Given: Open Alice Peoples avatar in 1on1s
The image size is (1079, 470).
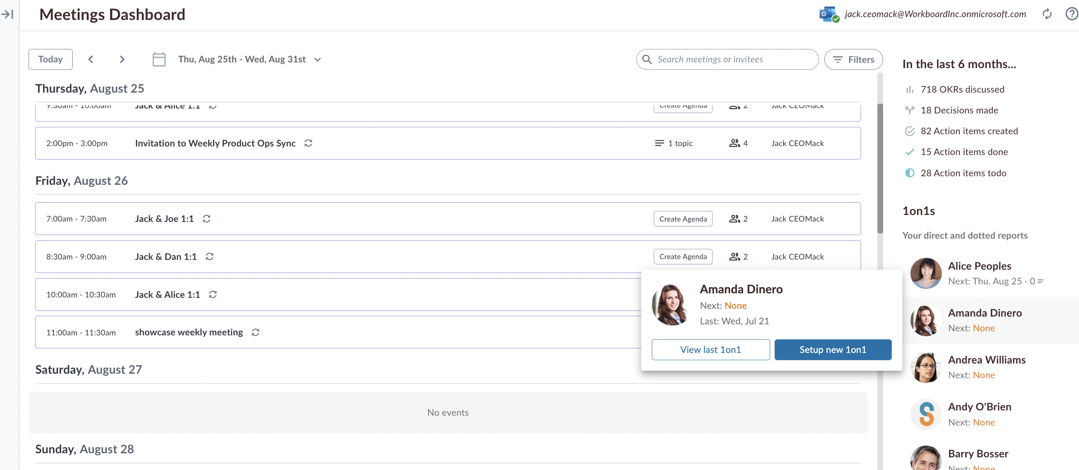Looking at the screenshot, I should (x=926, y=273).
